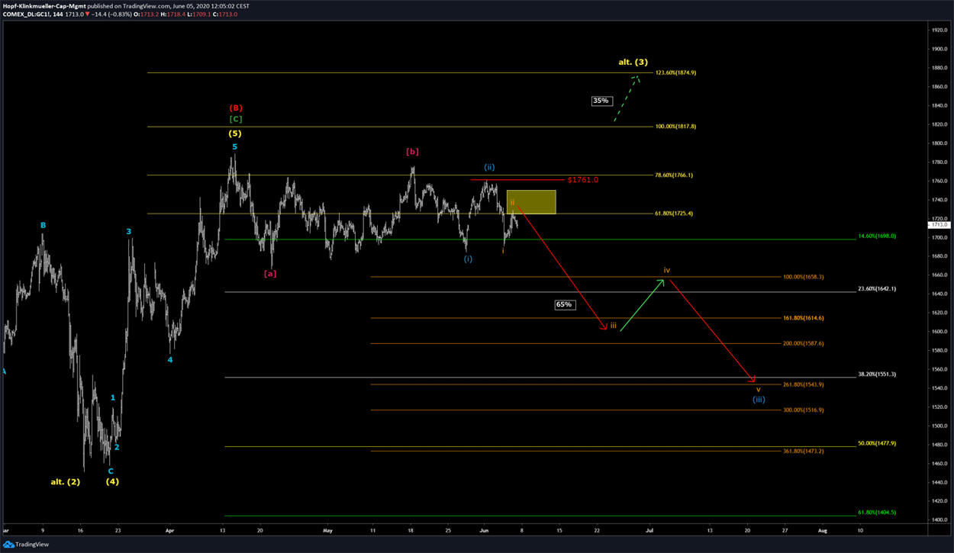Select the 123.60%(1874.9) Fibonacci level label

pyautogui.click(x=675, y=72)
